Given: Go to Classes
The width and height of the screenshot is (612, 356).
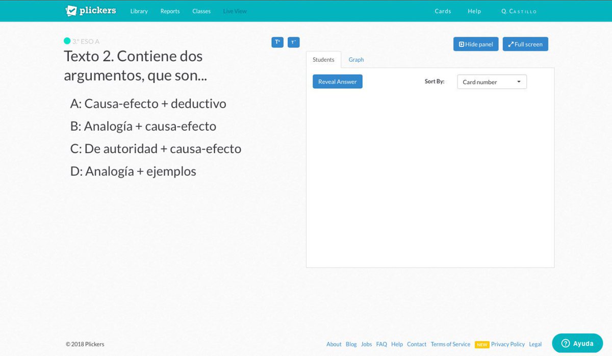Looking at the screenshot, I should [x=201, y=11].
